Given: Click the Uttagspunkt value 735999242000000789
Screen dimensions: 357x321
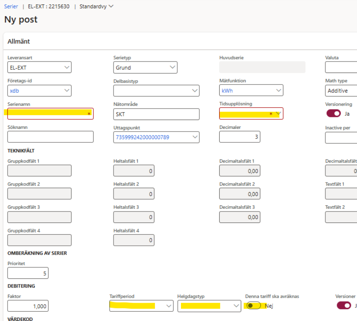Looking at the screenshot, I should pyautogui.click(x=142, y=137).
